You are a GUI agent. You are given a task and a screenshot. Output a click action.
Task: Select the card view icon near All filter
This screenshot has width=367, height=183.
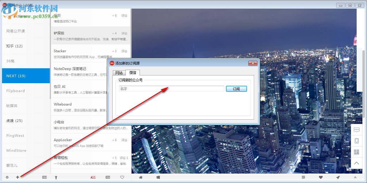click(x=108, y=177)
